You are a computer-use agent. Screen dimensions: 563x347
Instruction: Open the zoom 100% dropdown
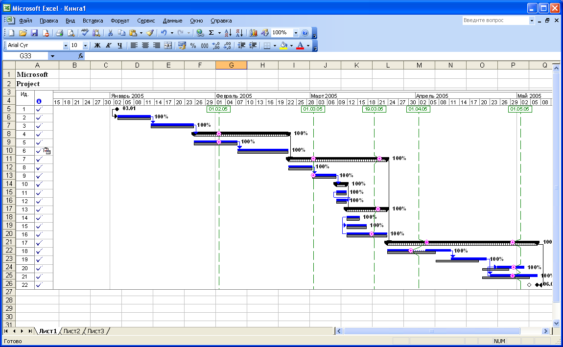coord(296,33)
